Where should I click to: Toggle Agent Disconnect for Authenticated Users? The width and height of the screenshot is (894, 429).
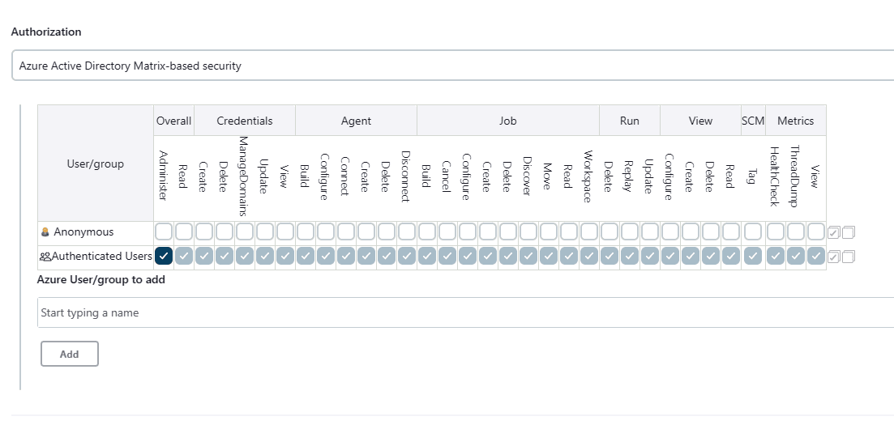click(x=407, y=257)
